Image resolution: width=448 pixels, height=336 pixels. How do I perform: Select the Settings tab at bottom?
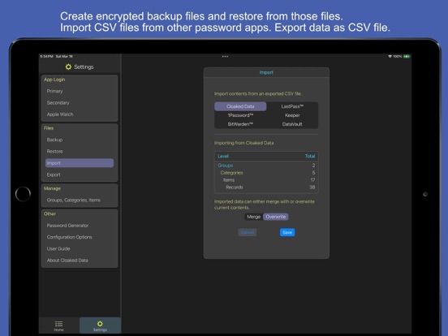[x=100, y=325]
